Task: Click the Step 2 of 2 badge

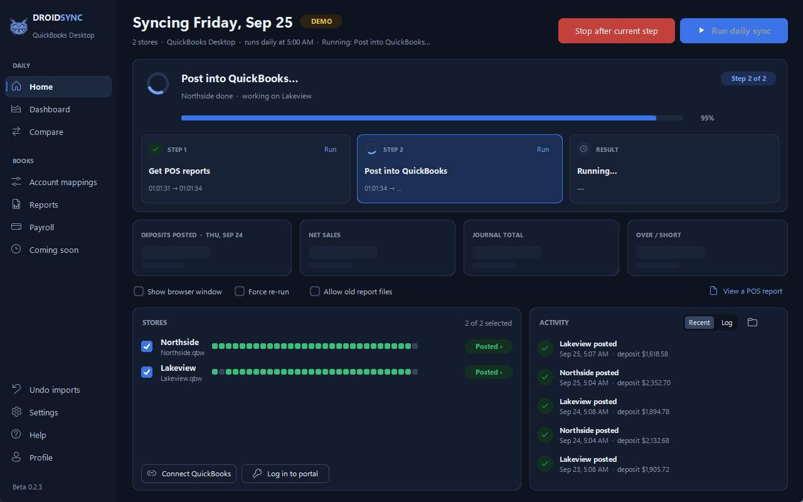Action: point(748,78)
